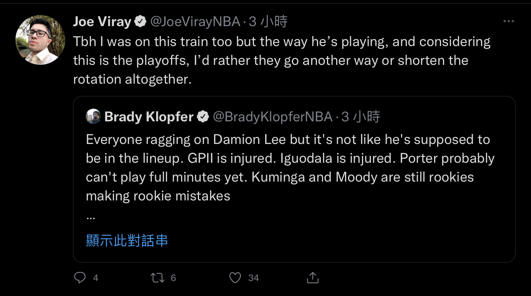Click the @JoeVirayNBA handle

[x=195, y=22]
